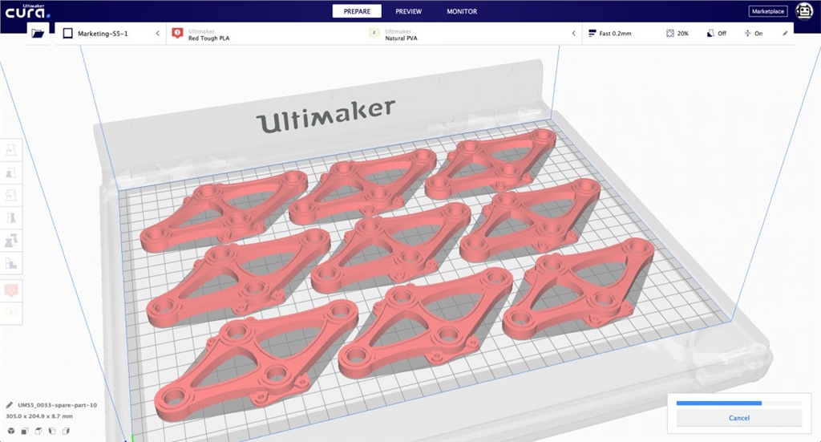Expand the Red Tough PLA material panel
Viewport: 821px width, 442px height.
click(x=265, y=34)
